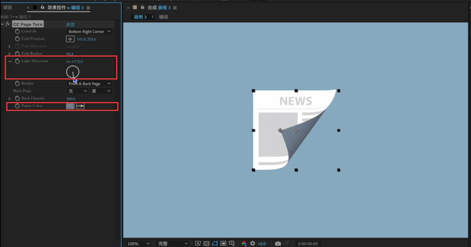The width and height of the screenshot is (471, 247).
Task: Open the Controls dropdown Bottom Right Corner
Action: coord(89,31)
